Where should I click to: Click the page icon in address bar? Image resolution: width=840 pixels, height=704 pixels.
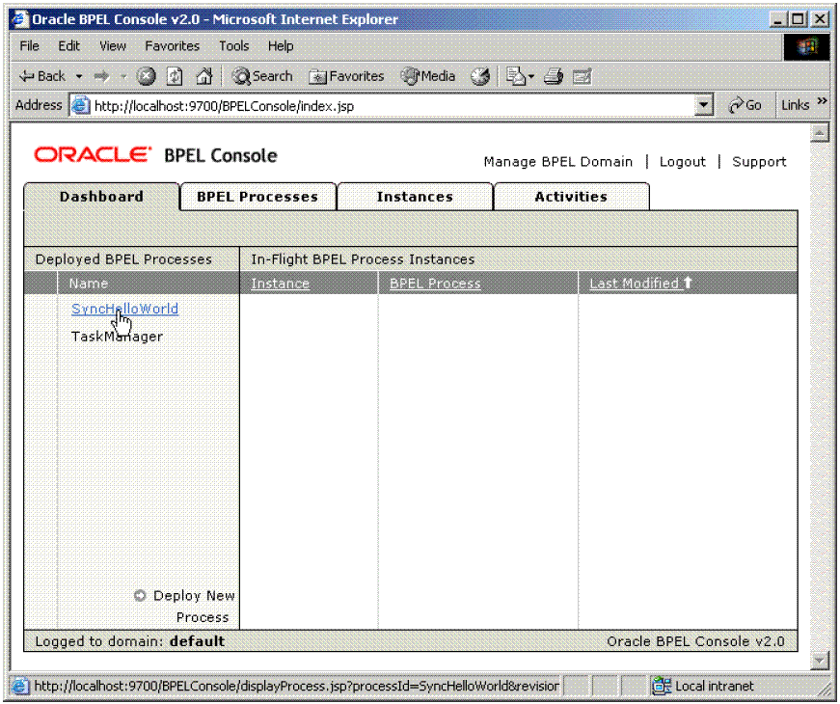pyautogui.click(x=80, y=105)
